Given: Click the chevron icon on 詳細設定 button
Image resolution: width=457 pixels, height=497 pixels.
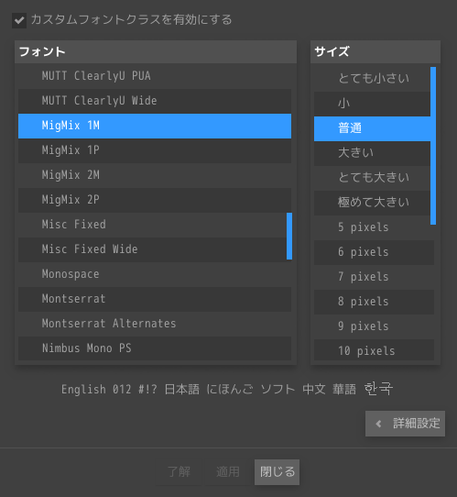Looking at the screenshot, I should click(378, 424).
